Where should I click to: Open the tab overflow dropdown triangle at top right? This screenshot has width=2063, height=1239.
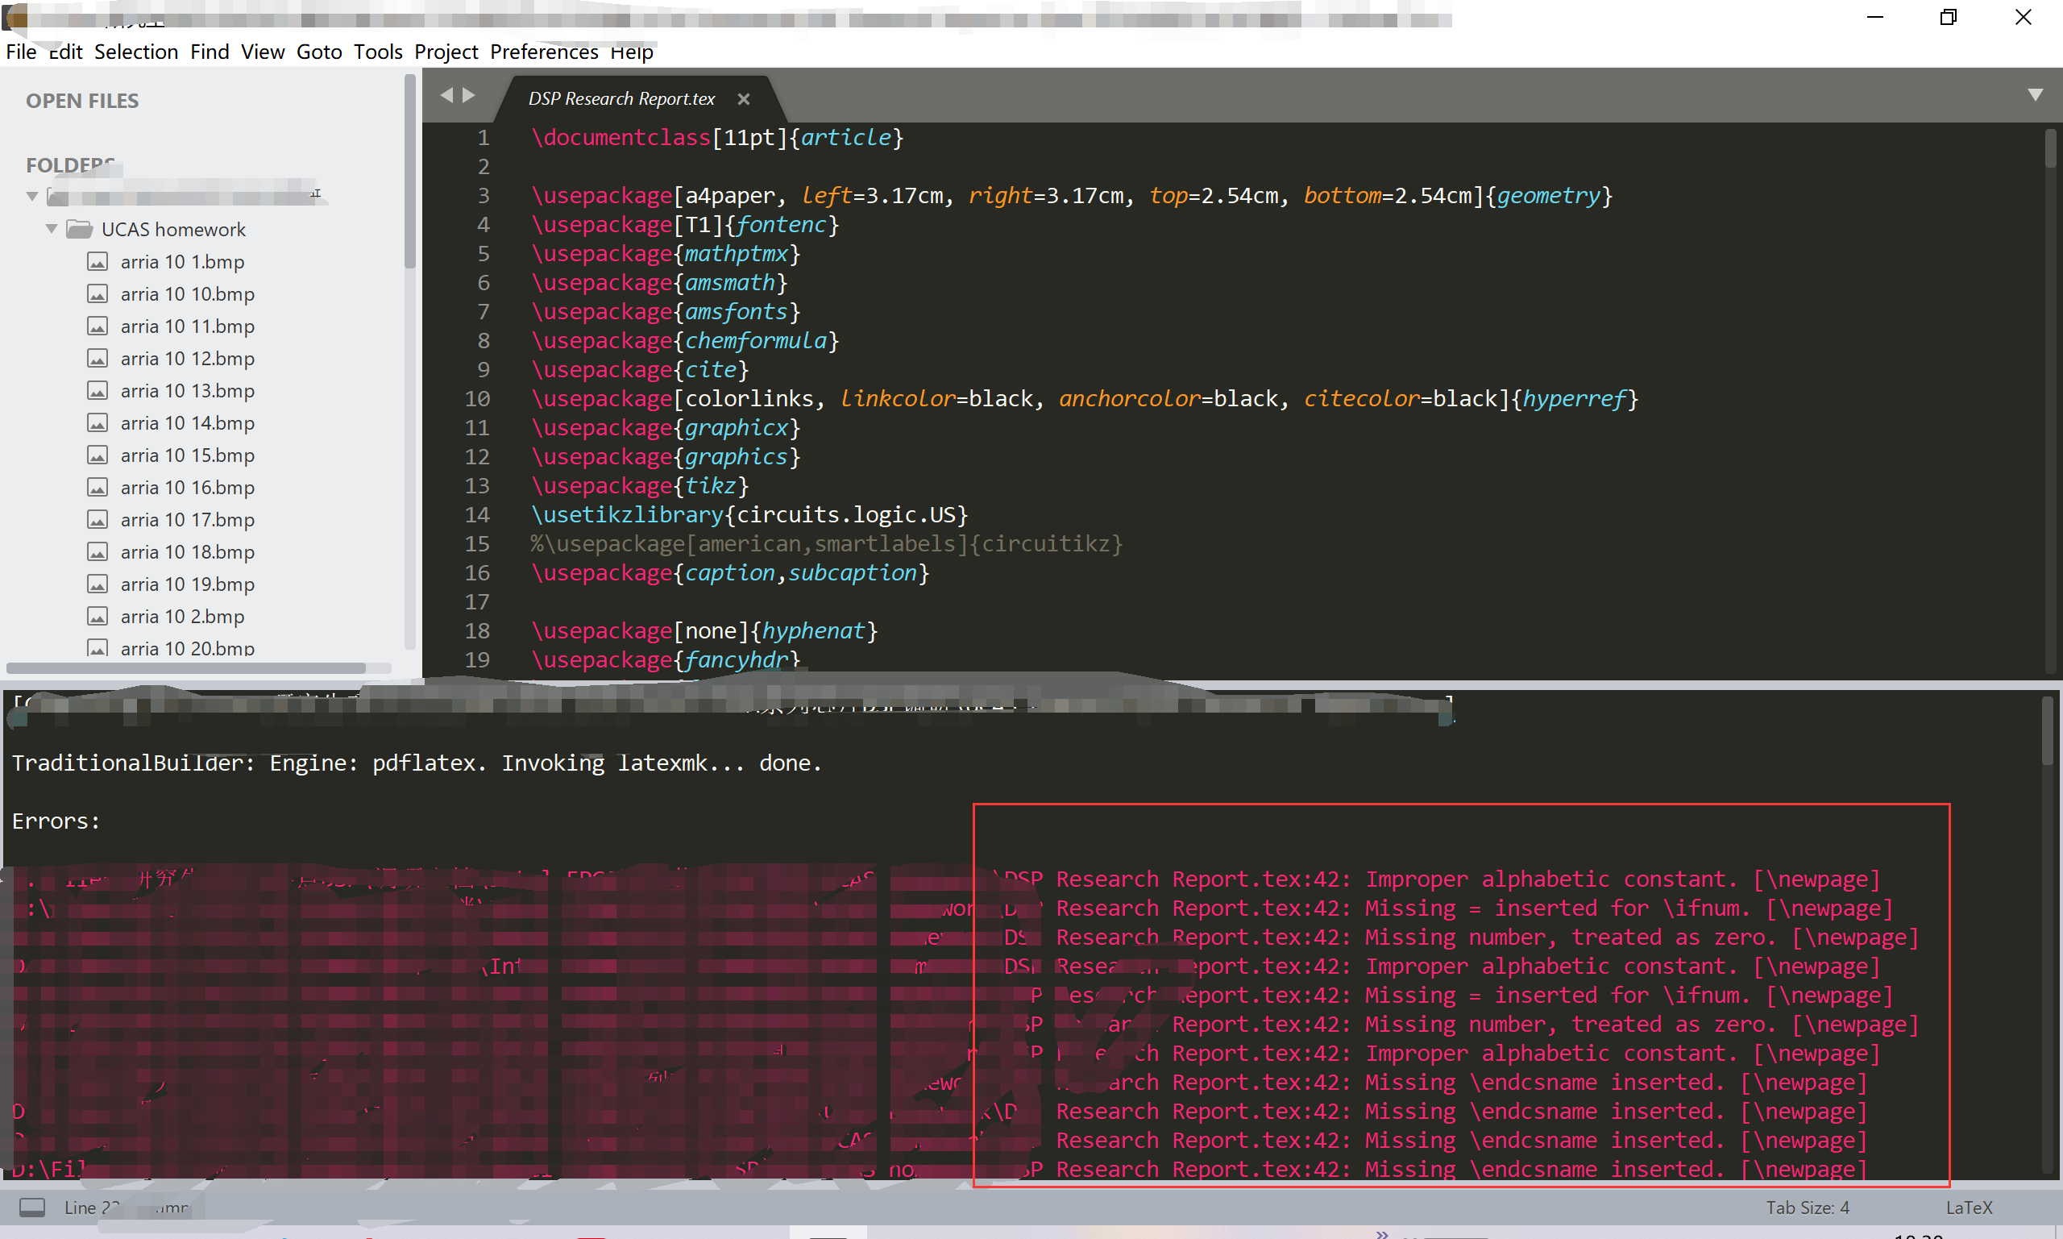coord(2034,95)
